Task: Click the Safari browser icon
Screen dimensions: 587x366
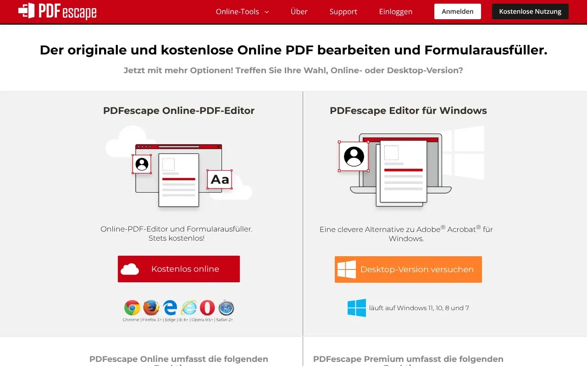Action: [226, 308]
